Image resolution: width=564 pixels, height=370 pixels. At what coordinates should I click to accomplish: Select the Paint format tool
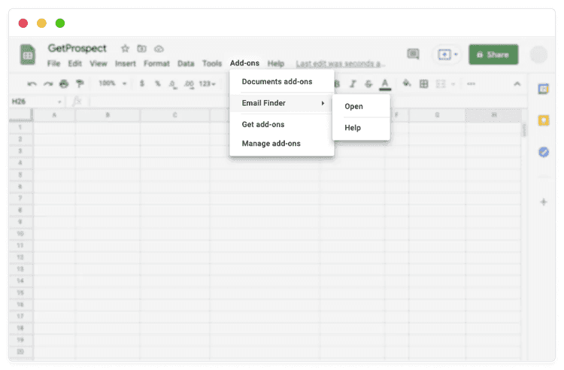(x=80, y=83)
